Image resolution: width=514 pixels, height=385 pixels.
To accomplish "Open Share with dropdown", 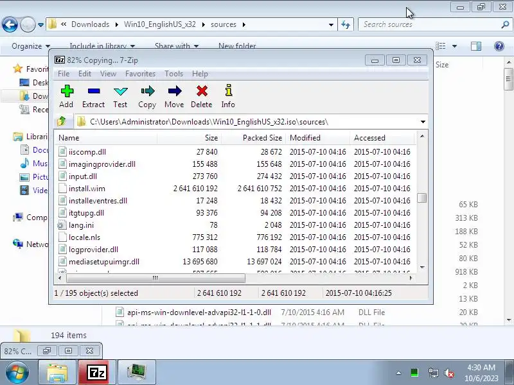I will (x=177, y=46).
